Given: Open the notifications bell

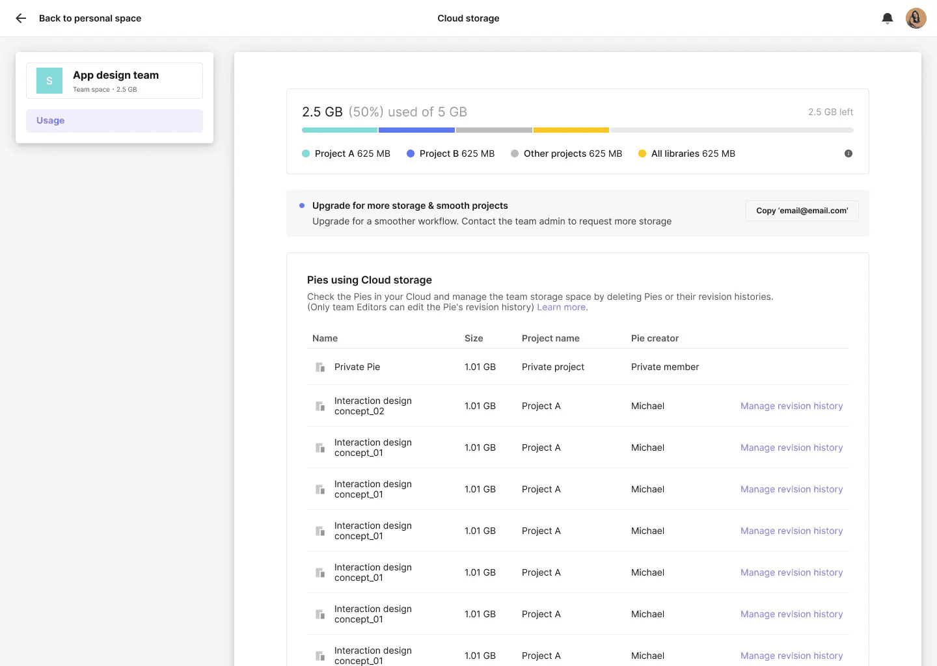Looking at the screenshot, I should point(887,18).
